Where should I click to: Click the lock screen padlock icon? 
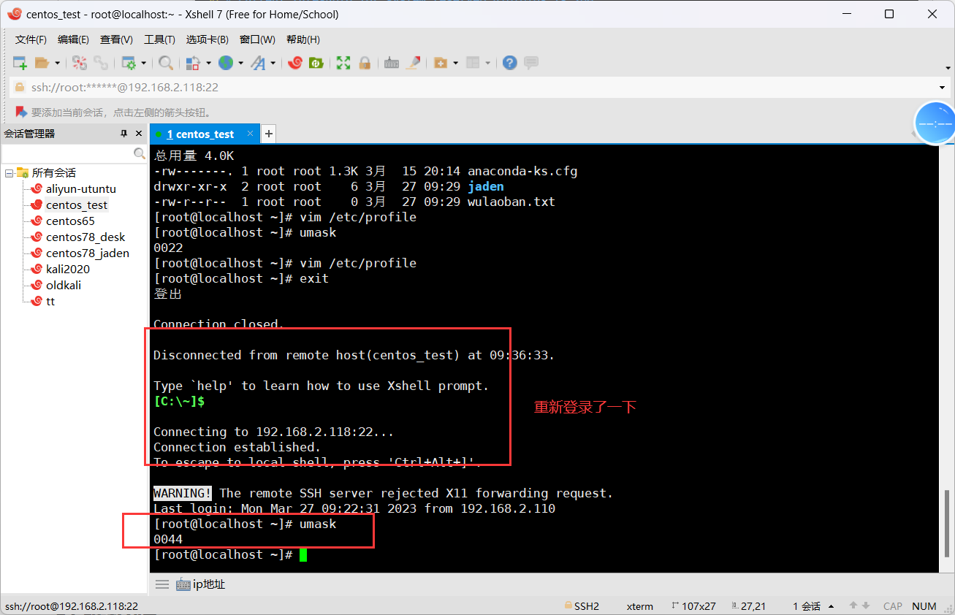point(364,64)
